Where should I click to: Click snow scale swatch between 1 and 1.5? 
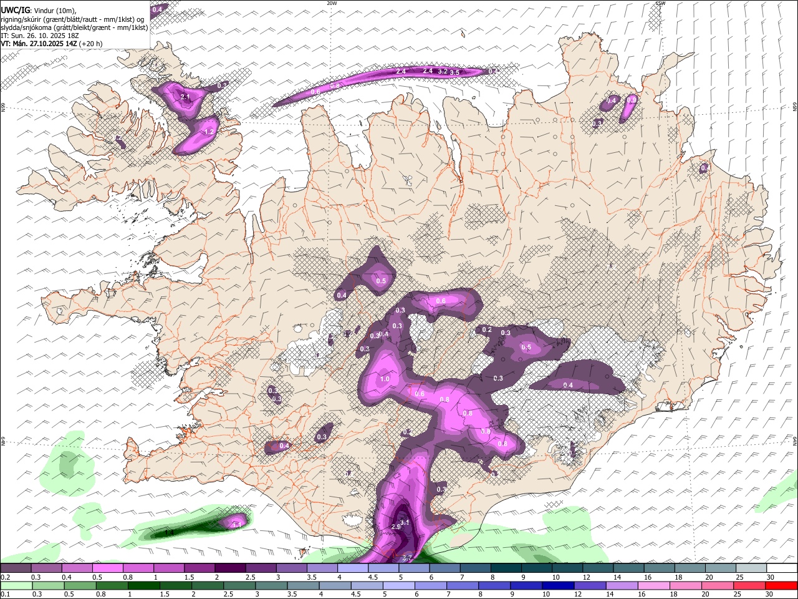tap(169, 568)
